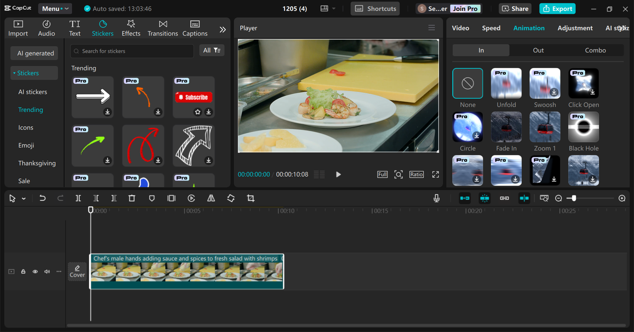This screenshot has height=332, width=634.
Task: Click the Mirror flip icon
Action: pos(211,198)
